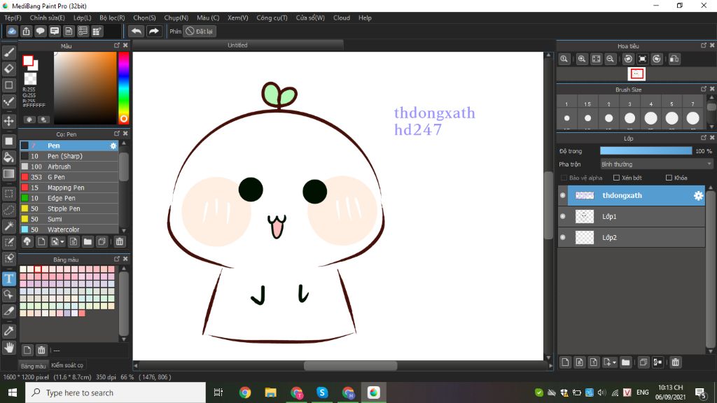Open Pha trộn blend mode dropdown
717x403 pixels.
tap(656, 164)
